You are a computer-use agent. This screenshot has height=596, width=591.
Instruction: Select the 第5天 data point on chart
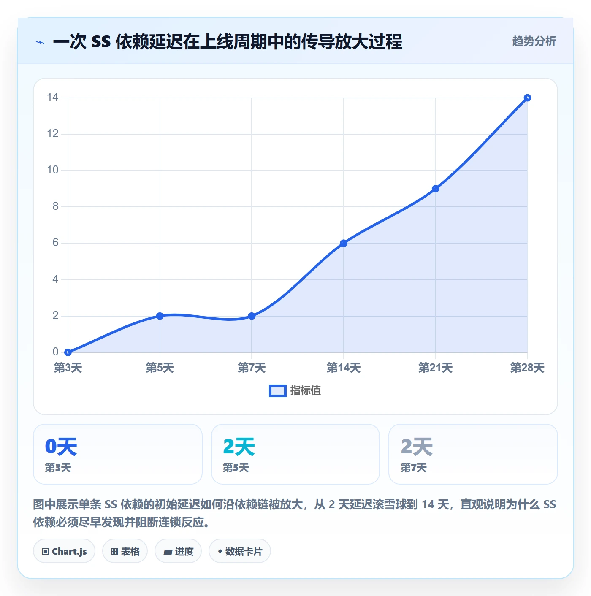(160, 316)
